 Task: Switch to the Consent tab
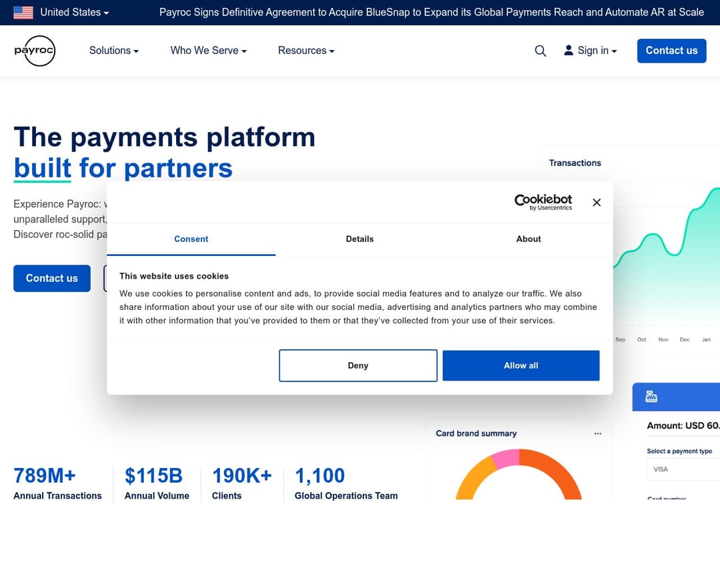(x=191, y=239)
